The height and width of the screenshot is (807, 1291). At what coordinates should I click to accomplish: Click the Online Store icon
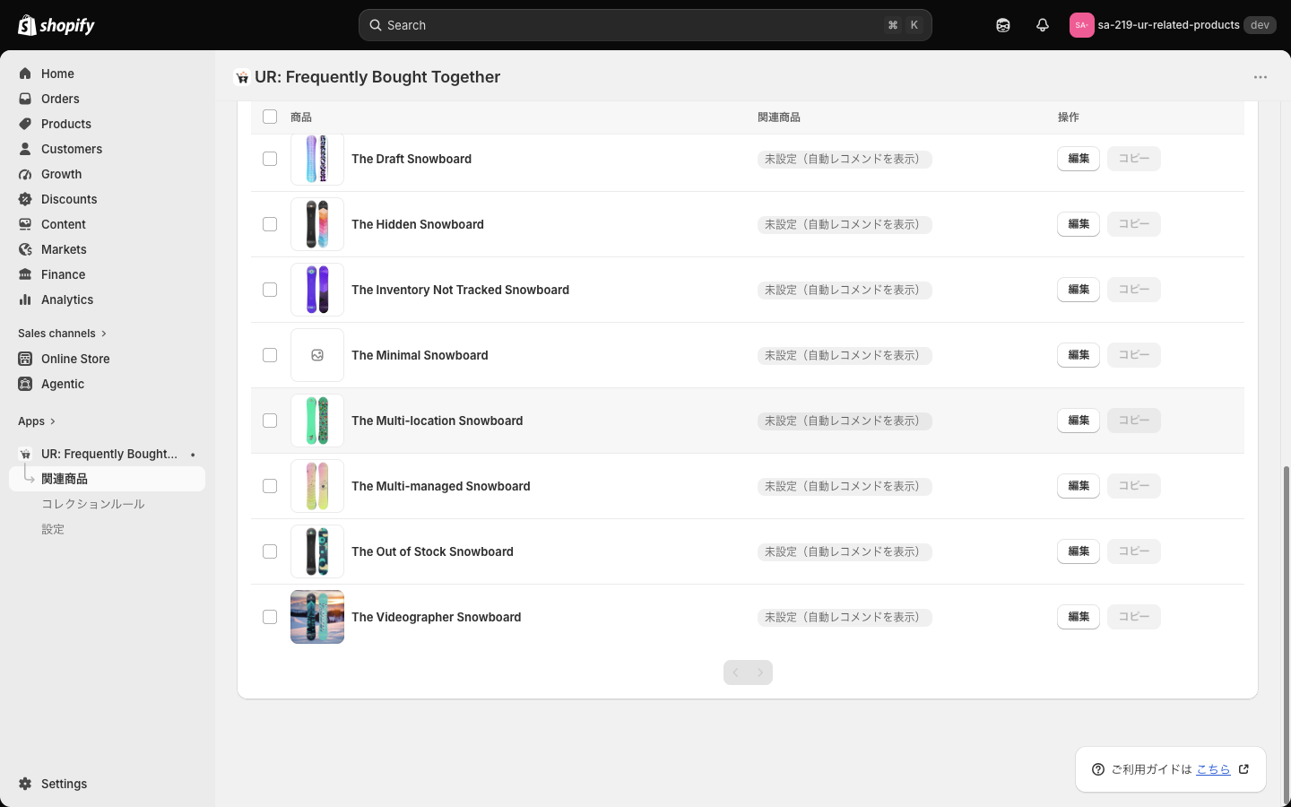(x=25, y=359)
